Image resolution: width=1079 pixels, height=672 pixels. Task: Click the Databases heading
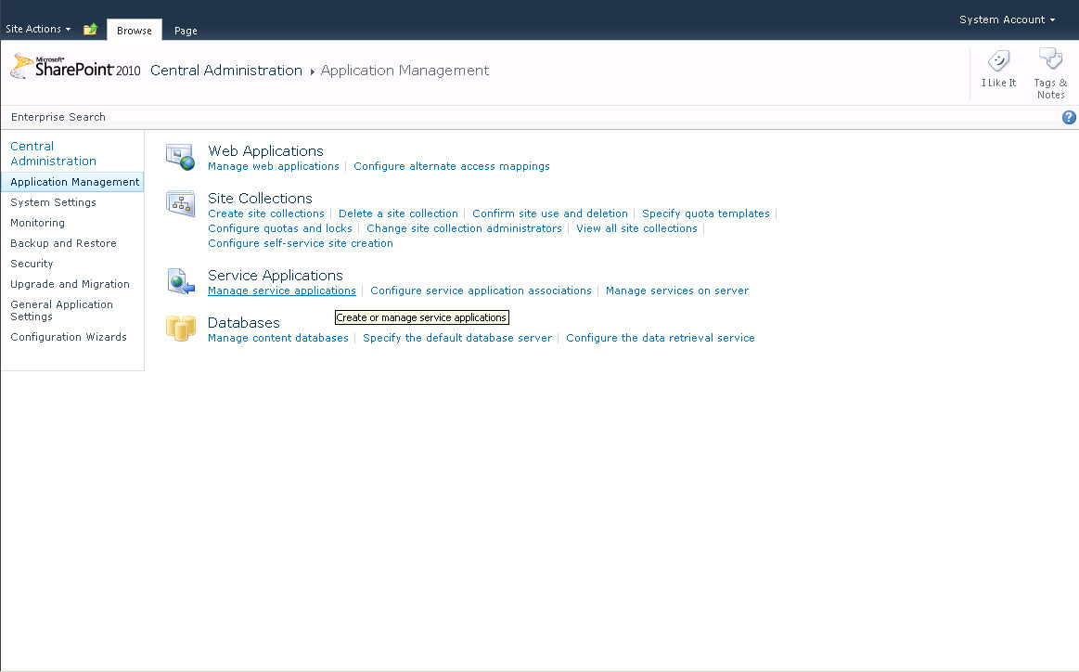pos(244,323)
